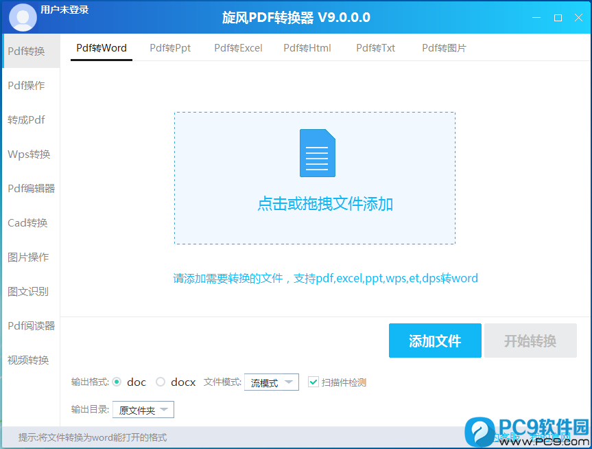Open the 视频转换 sidebar section
The height and width of the screenshot is (449, 592).
click(x=31, y=360)
